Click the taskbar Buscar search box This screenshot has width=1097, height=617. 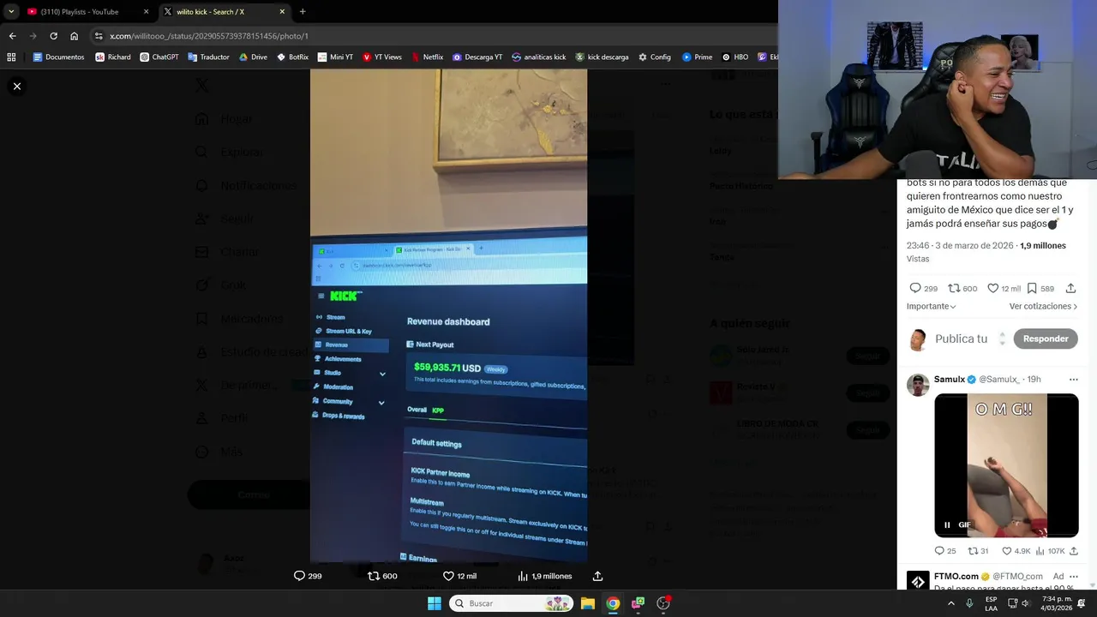tap(512, 603)
